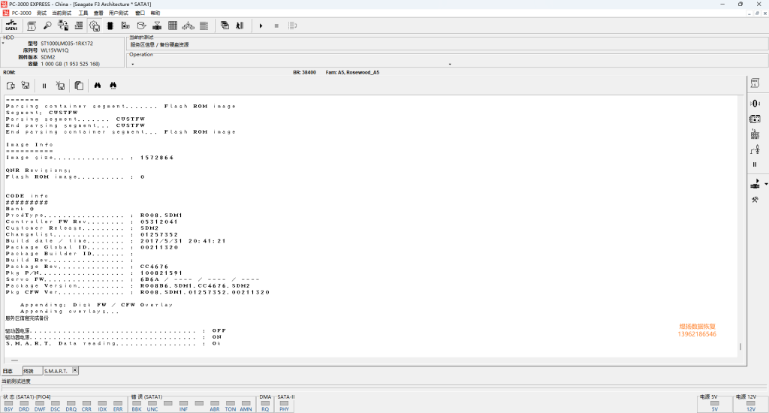Click the first binoculars find icon
This screenshot has width=769, height=413.
point(98,86)
